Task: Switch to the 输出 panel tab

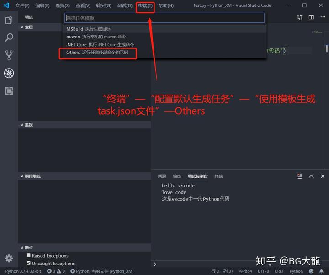Action: pyautogui.click(x=177, y=176)
